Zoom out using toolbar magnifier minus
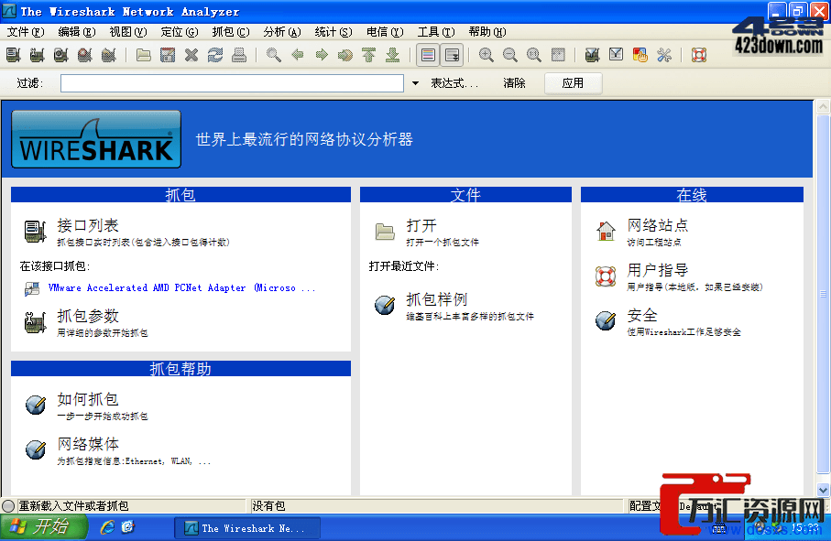This screenshot has width=831, height=541. (x=509, y=55)
